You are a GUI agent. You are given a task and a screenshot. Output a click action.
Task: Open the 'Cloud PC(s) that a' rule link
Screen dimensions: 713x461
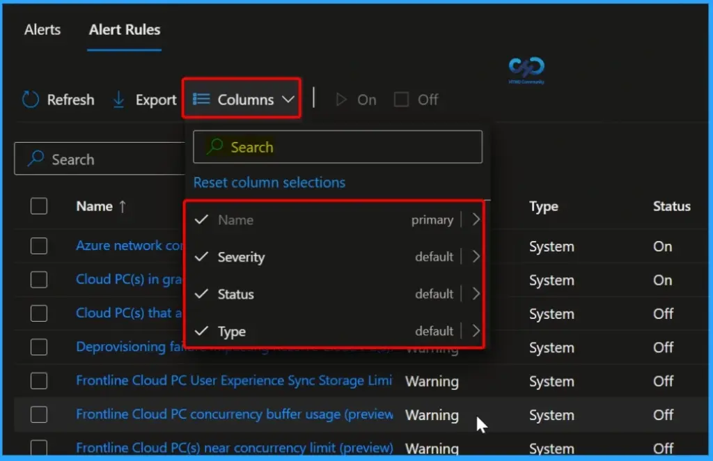pyautogui.click(x=129, y=313)
